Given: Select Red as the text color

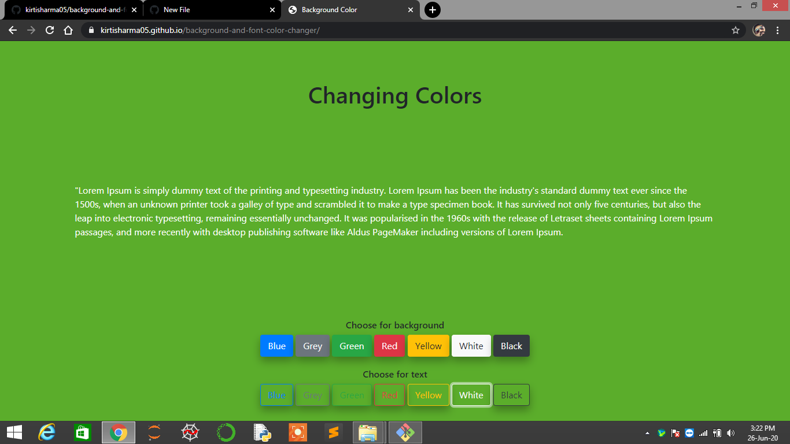Looking at the screenshot, I should [389, 395].
